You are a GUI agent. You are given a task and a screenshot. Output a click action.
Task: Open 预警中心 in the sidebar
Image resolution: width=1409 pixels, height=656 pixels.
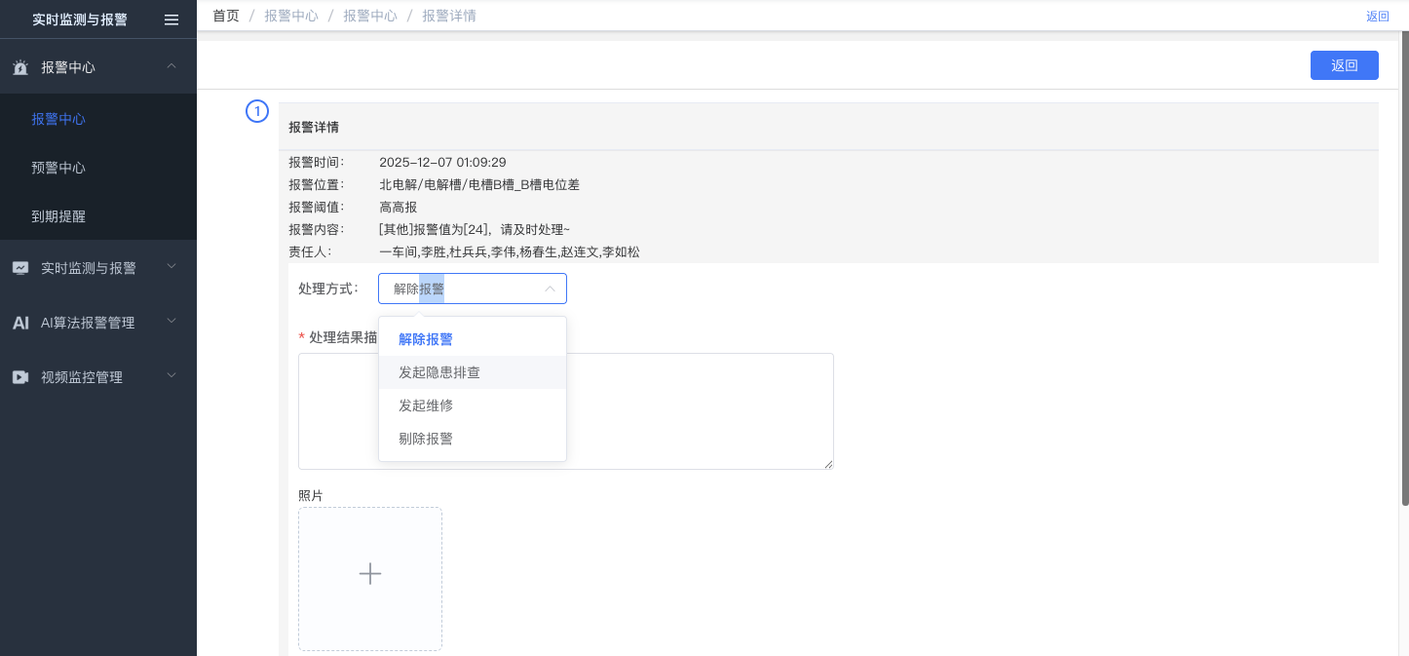[58, 168]
